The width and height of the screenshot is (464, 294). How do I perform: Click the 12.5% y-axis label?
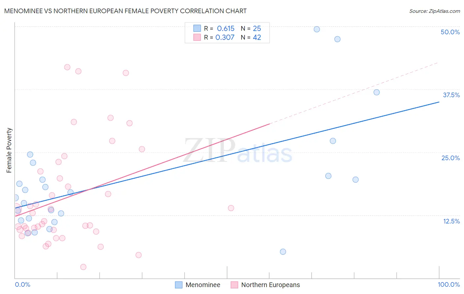tap(451, 221)
